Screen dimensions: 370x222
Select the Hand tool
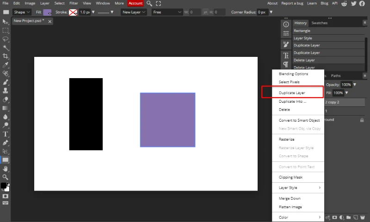click(x=6, y=168)
